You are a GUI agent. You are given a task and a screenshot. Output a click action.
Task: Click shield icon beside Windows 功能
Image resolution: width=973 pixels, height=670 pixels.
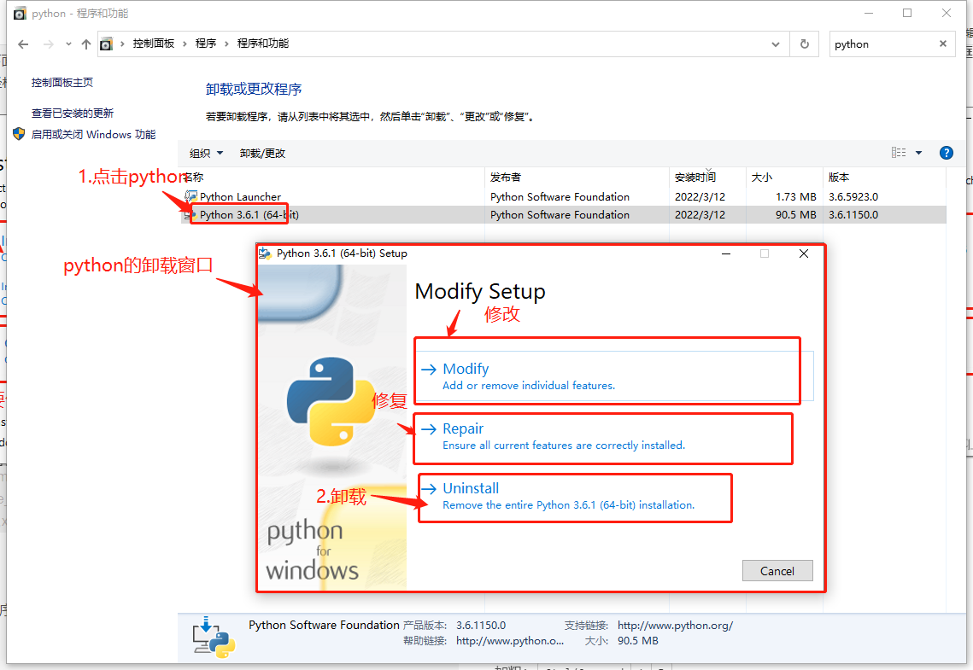tap(20, 134)
